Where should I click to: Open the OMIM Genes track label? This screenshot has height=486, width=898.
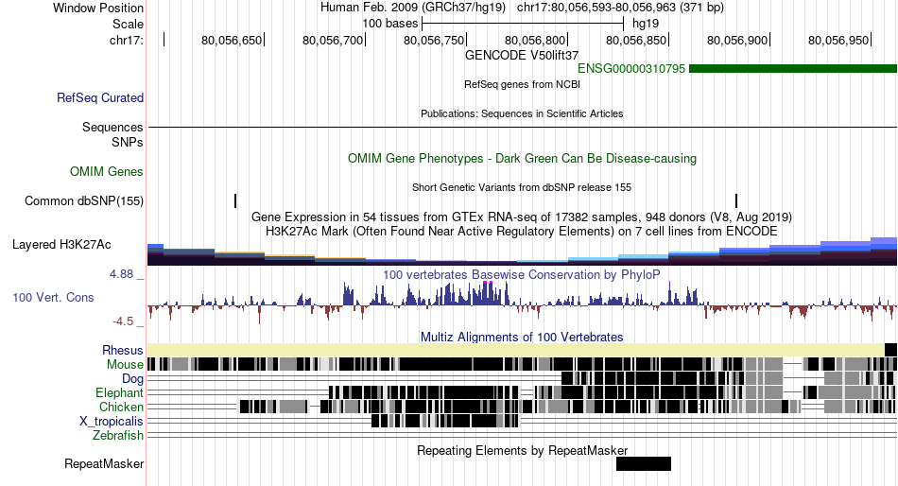(x=107, y=171)
